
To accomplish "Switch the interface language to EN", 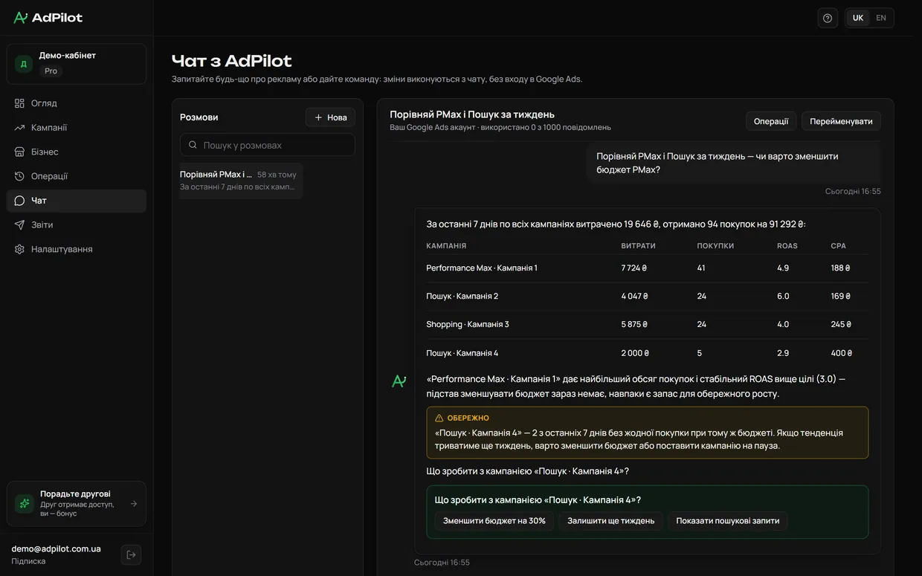I will pyautogui.click(x=881, y=18).
